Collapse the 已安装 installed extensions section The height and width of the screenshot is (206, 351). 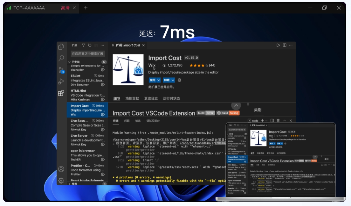tap(70, 62)
